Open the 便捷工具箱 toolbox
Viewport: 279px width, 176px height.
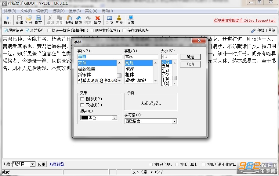coord(263,30)
